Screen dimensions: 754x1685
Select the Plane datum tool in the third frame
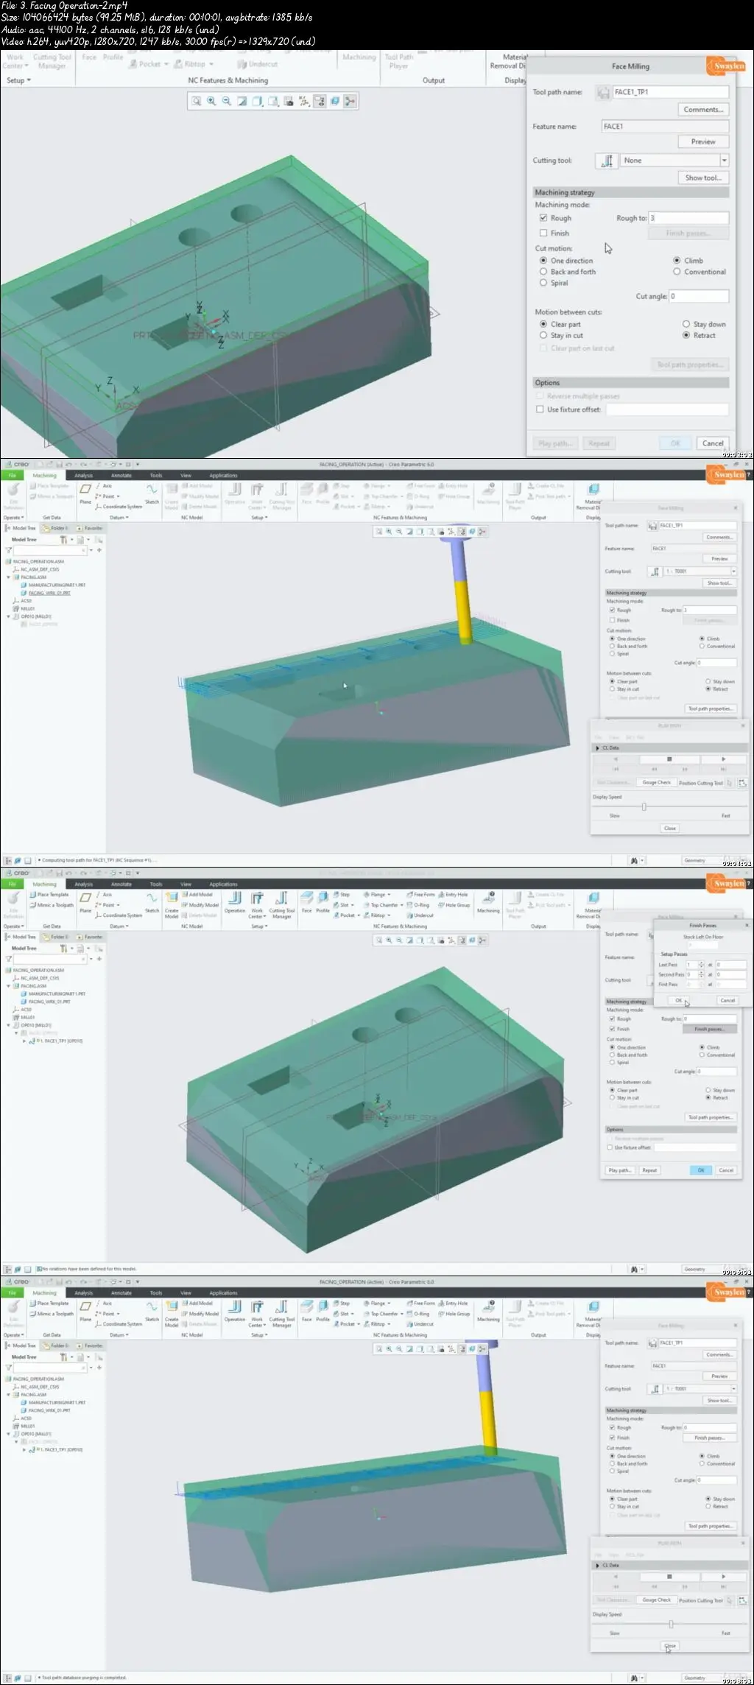click(x=85, y=902)
